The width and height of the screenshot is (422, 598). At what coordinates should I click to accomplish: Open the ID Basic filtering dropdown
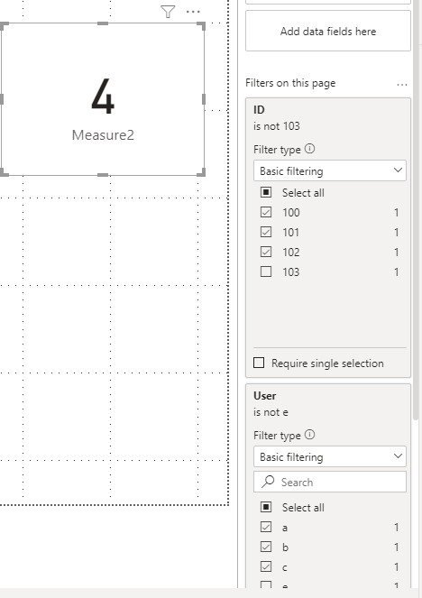330,170
